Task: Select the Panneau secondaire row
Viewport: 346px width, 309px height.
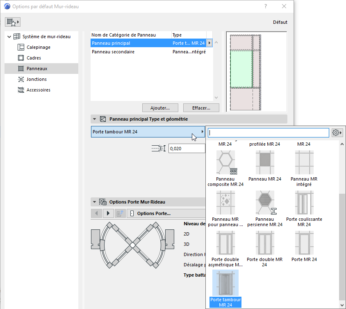Action: click(x=152, y=52)
